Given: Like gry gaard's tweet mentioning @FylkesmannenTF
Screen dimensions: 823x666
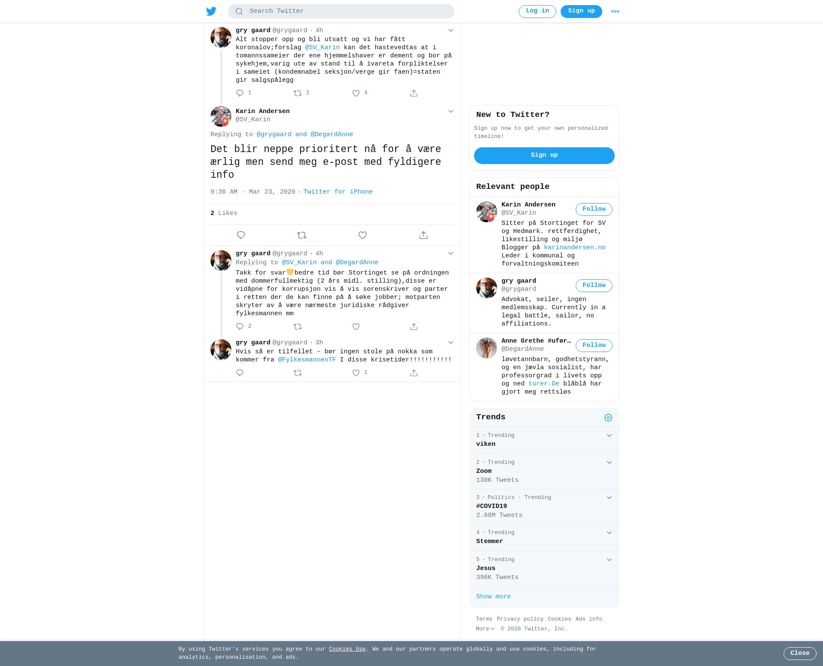Looking at the screenshot, I should [356, 373].
